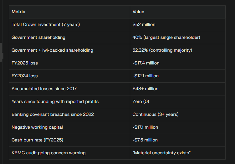Click the "40% (largest single shareholder)" value

coord(166,37)
